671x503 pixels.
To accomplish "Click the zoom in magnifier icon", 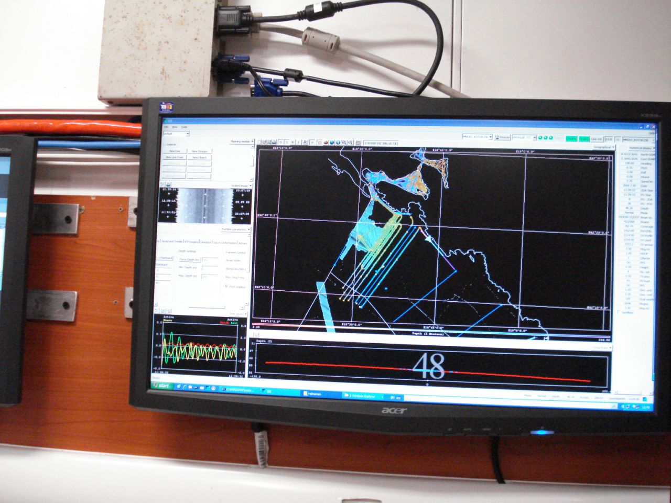I will [x=344, y=143].
